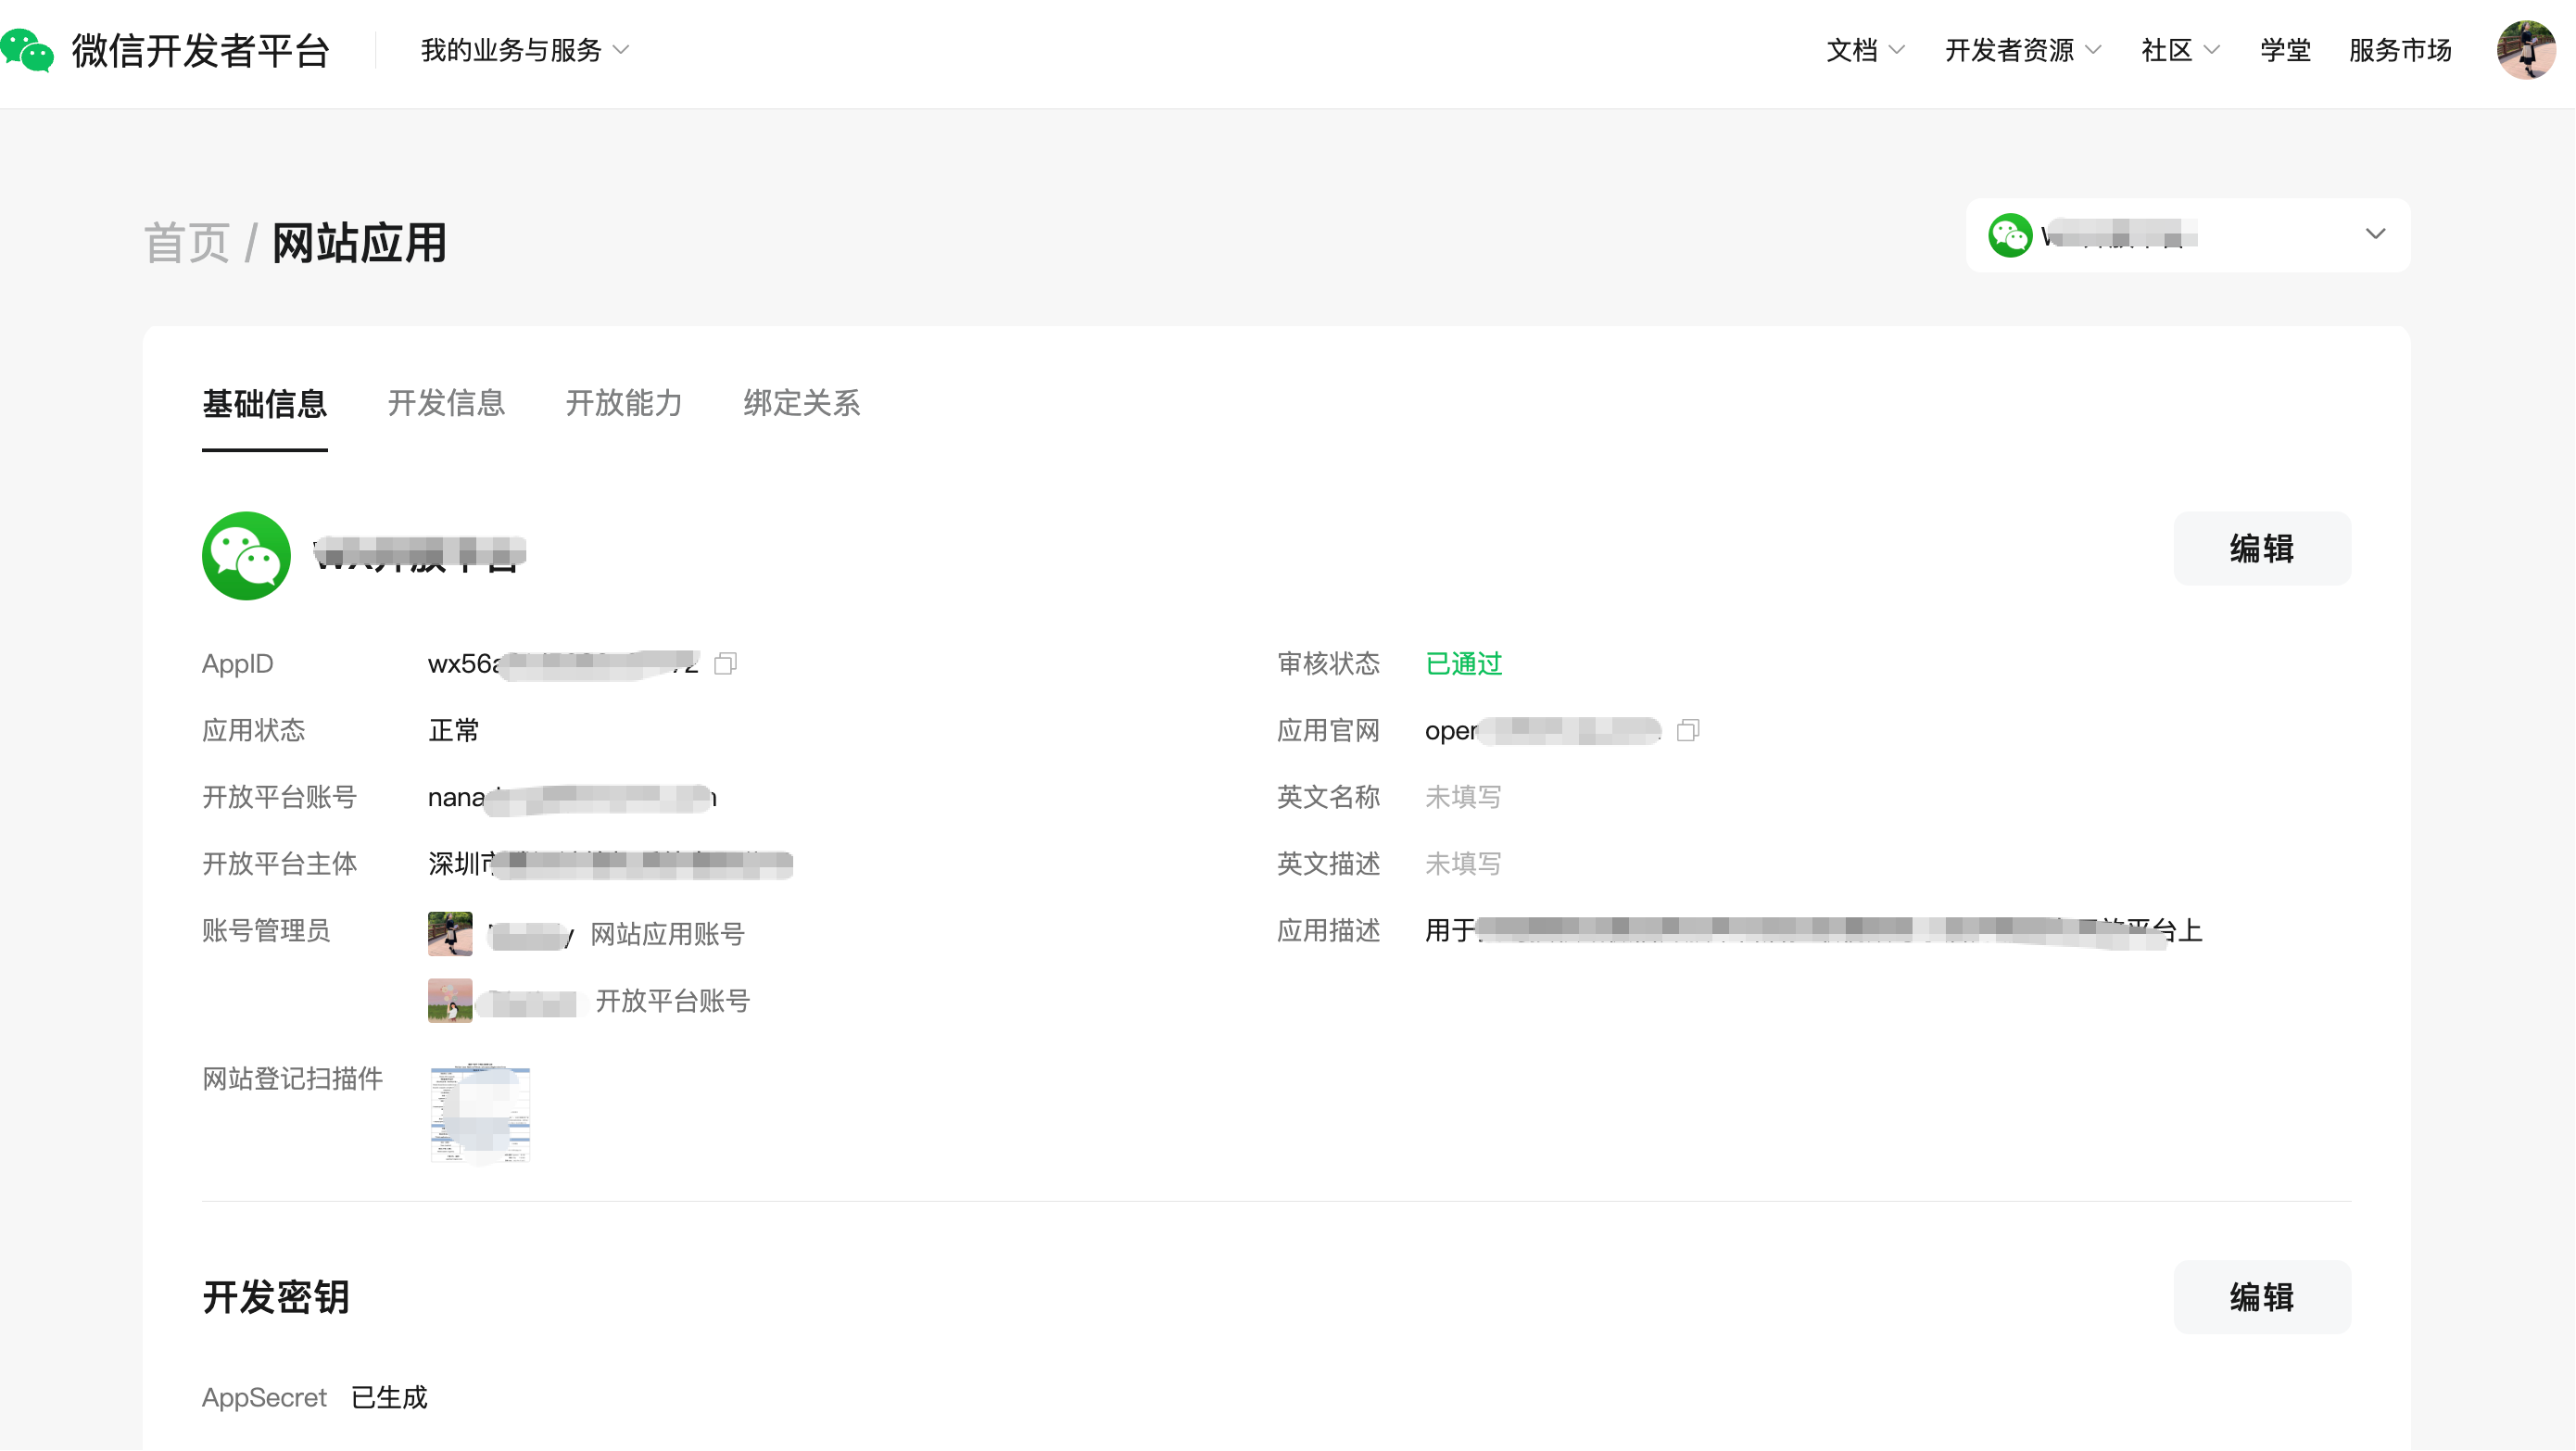Click 编辑 button in 开发密钥 section

click(x=2262, y=1298)
